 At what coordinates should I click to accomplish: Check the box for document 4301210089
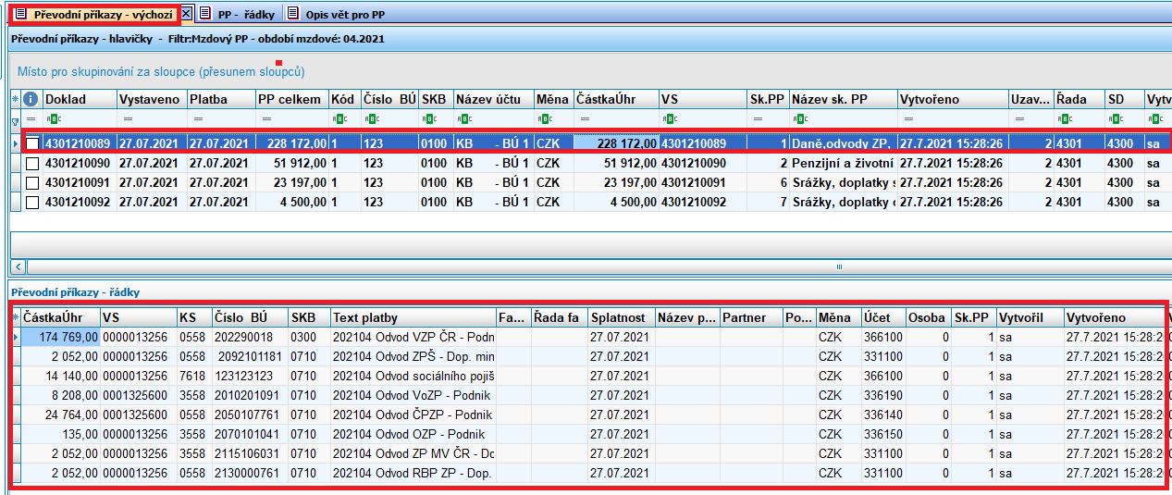coord(33,143)
